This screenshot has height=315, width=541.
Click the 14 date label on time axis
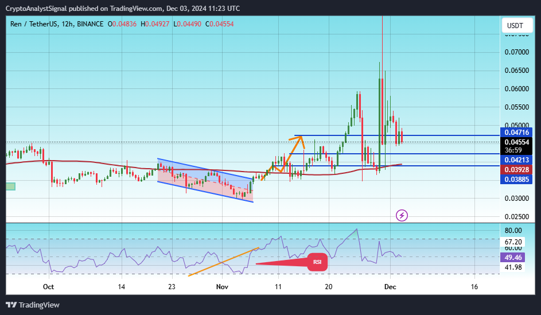(121, 287)
